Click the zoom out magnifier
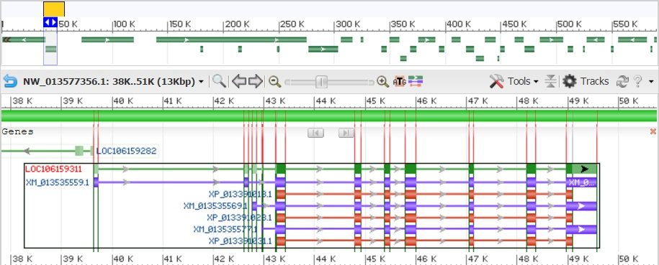Screen dimensions: 659x265 (x=275, y=81)
